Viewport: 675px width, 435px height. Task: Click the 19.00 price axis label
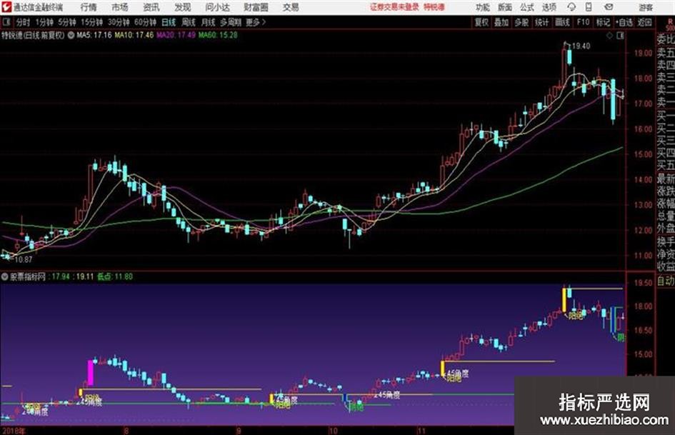[643, 53]
